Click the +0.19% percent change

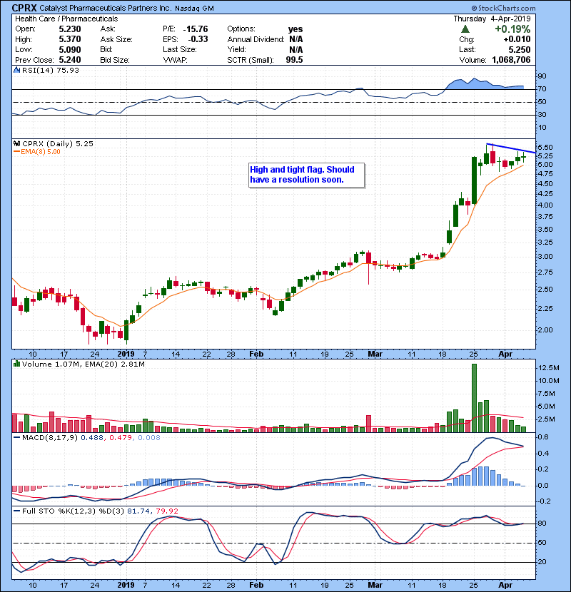coord(512,29)
